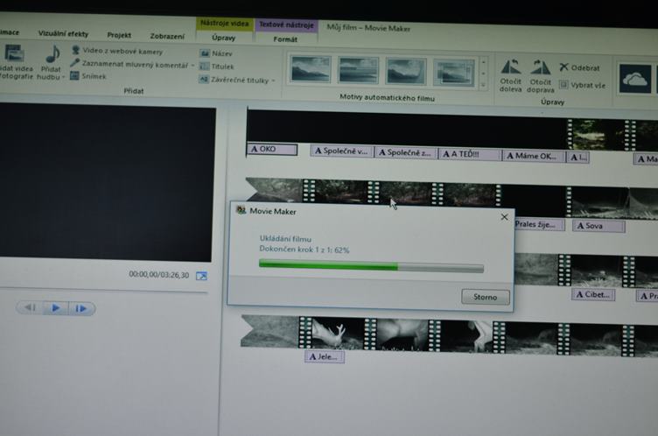The width and height of the screenshot is (658, 436).
Task: Select the Jele... caption
Action: tap(325, 357)
